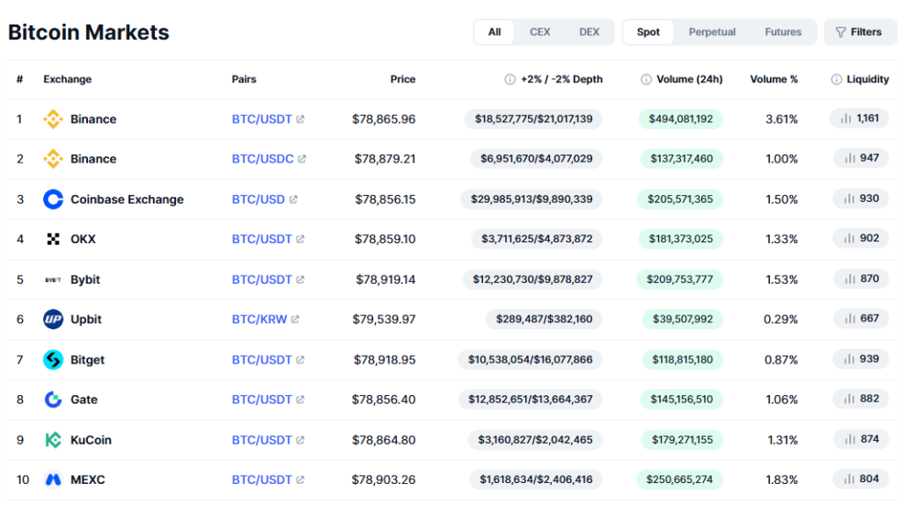Click the Upbit exchange name

pos(85,319)
